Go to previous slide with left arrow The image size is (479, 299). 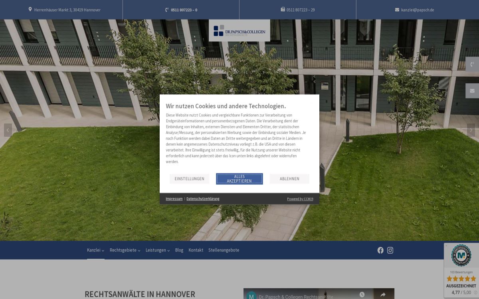point(8,130)
